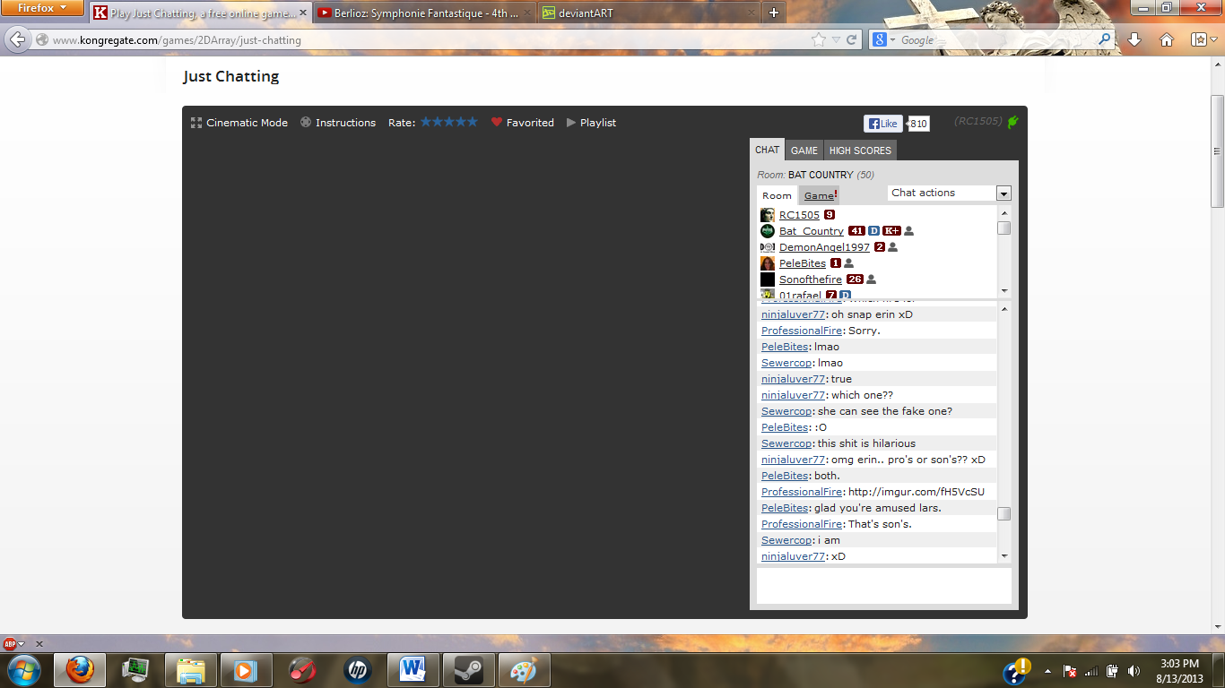Click ninjaluver77 beside 'oh snap erin xD'
Image resolution: width=1225 pixels, height=688 pixels.
coord(793,314)
